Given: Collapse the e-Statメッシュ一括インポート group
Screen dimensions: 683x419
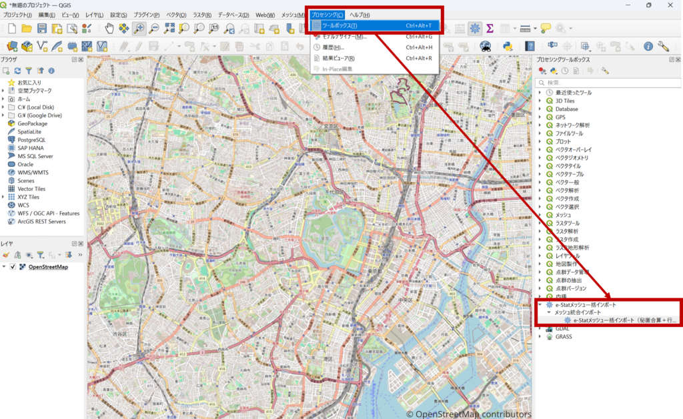Looking at the screenshot, I should [x=539, y=304].
